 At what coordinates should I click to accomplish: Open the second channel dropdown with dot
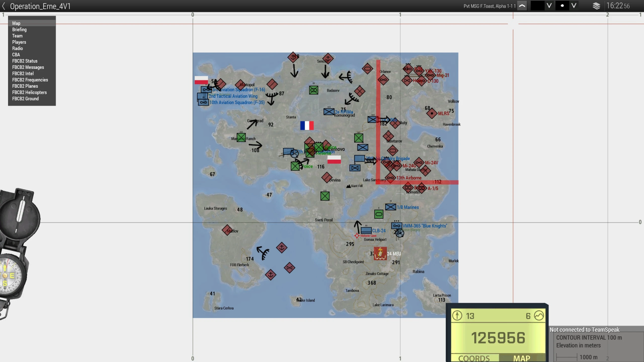tap(574, 6)
